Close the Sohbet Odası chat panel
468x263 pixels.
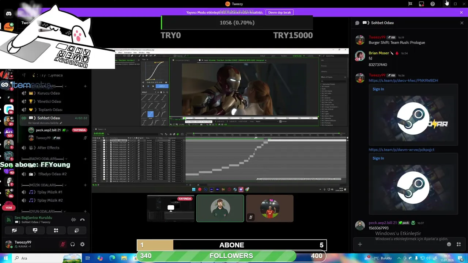point(462,23)
